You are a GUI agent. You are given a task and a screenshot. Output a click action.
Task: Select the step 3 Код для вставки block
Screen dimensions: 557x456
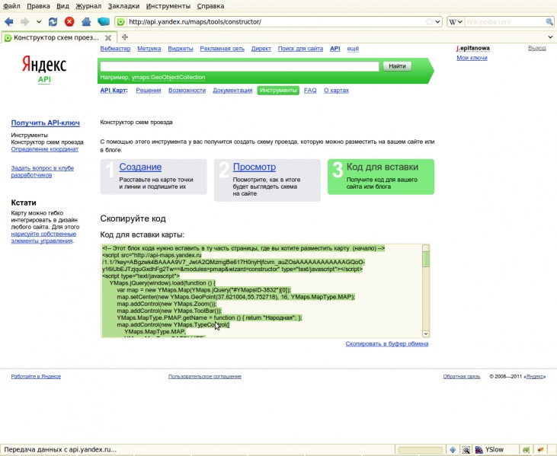coord(381,177)
